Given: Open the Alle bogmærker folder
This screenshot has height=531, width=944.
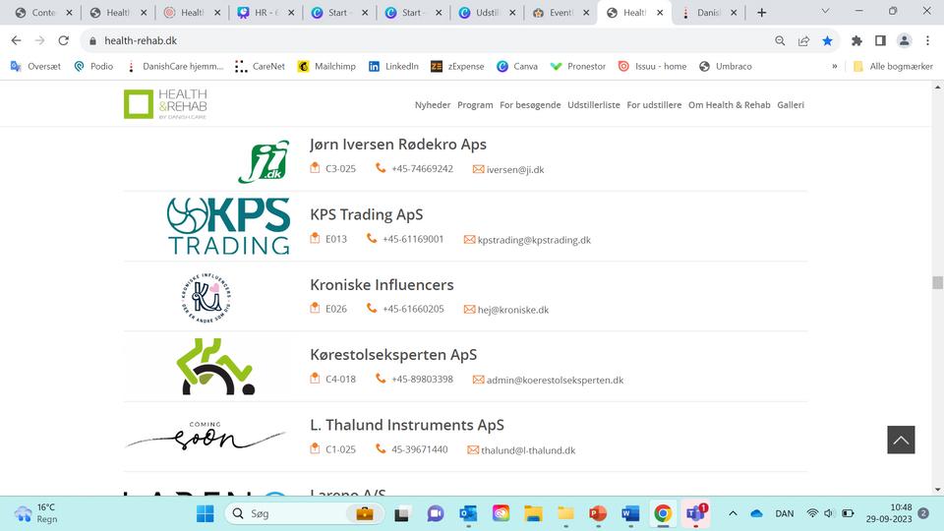Looking at the screenshot, I should point(894,66).
